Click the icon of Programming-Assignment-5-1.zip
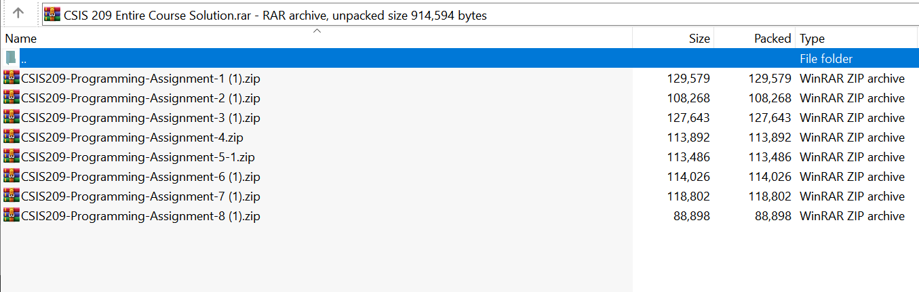Image resolution: width=919 pixels, height=292 pixels. (x=12, y=157)
